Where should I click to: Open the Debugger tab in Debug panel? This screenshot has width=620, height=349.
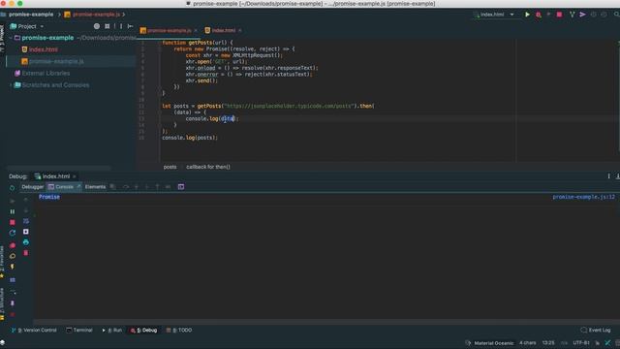32,187
